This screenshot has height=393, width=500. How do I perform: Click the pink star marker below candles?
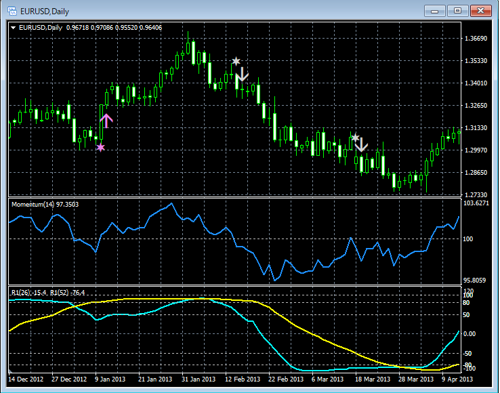click(x=101, y=147)
